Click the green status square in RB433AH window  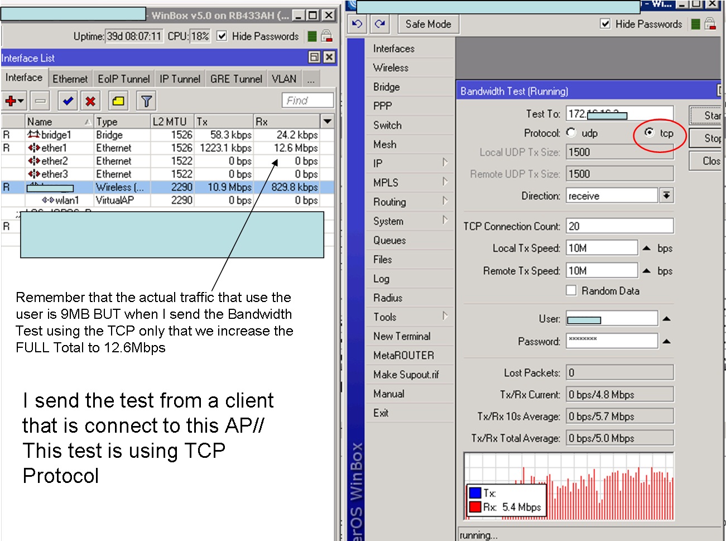pyautogui.click(x=312, y=36)
